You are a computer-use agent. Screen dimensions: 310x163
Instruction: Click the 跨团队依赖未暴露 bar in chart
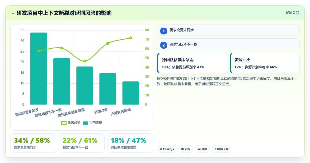click(84, 85)
